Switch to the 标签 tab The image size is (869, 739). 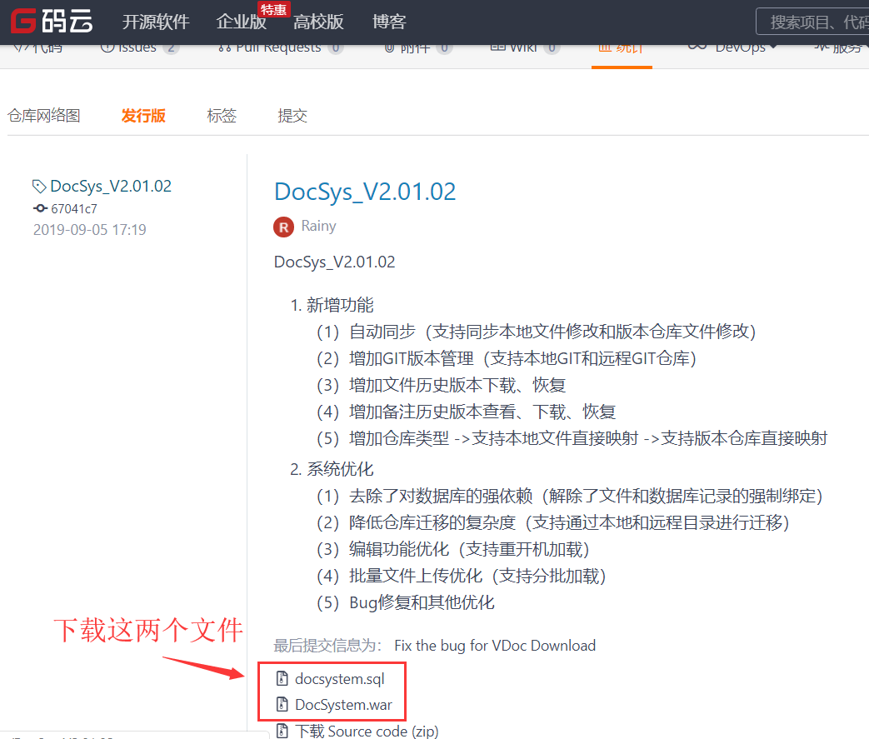point(222,116)
